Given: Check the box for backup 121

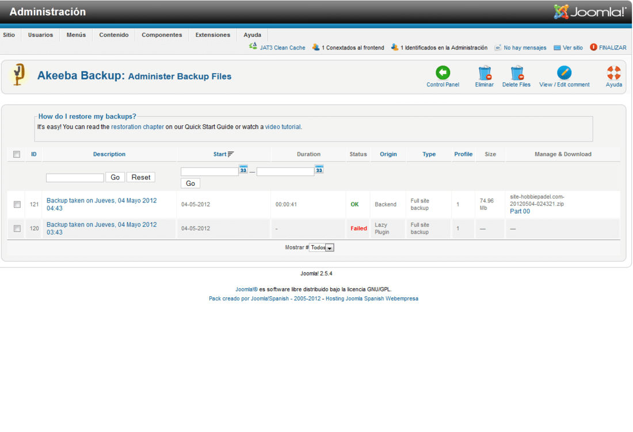Looking at the screenshot, I should point(17,205).
